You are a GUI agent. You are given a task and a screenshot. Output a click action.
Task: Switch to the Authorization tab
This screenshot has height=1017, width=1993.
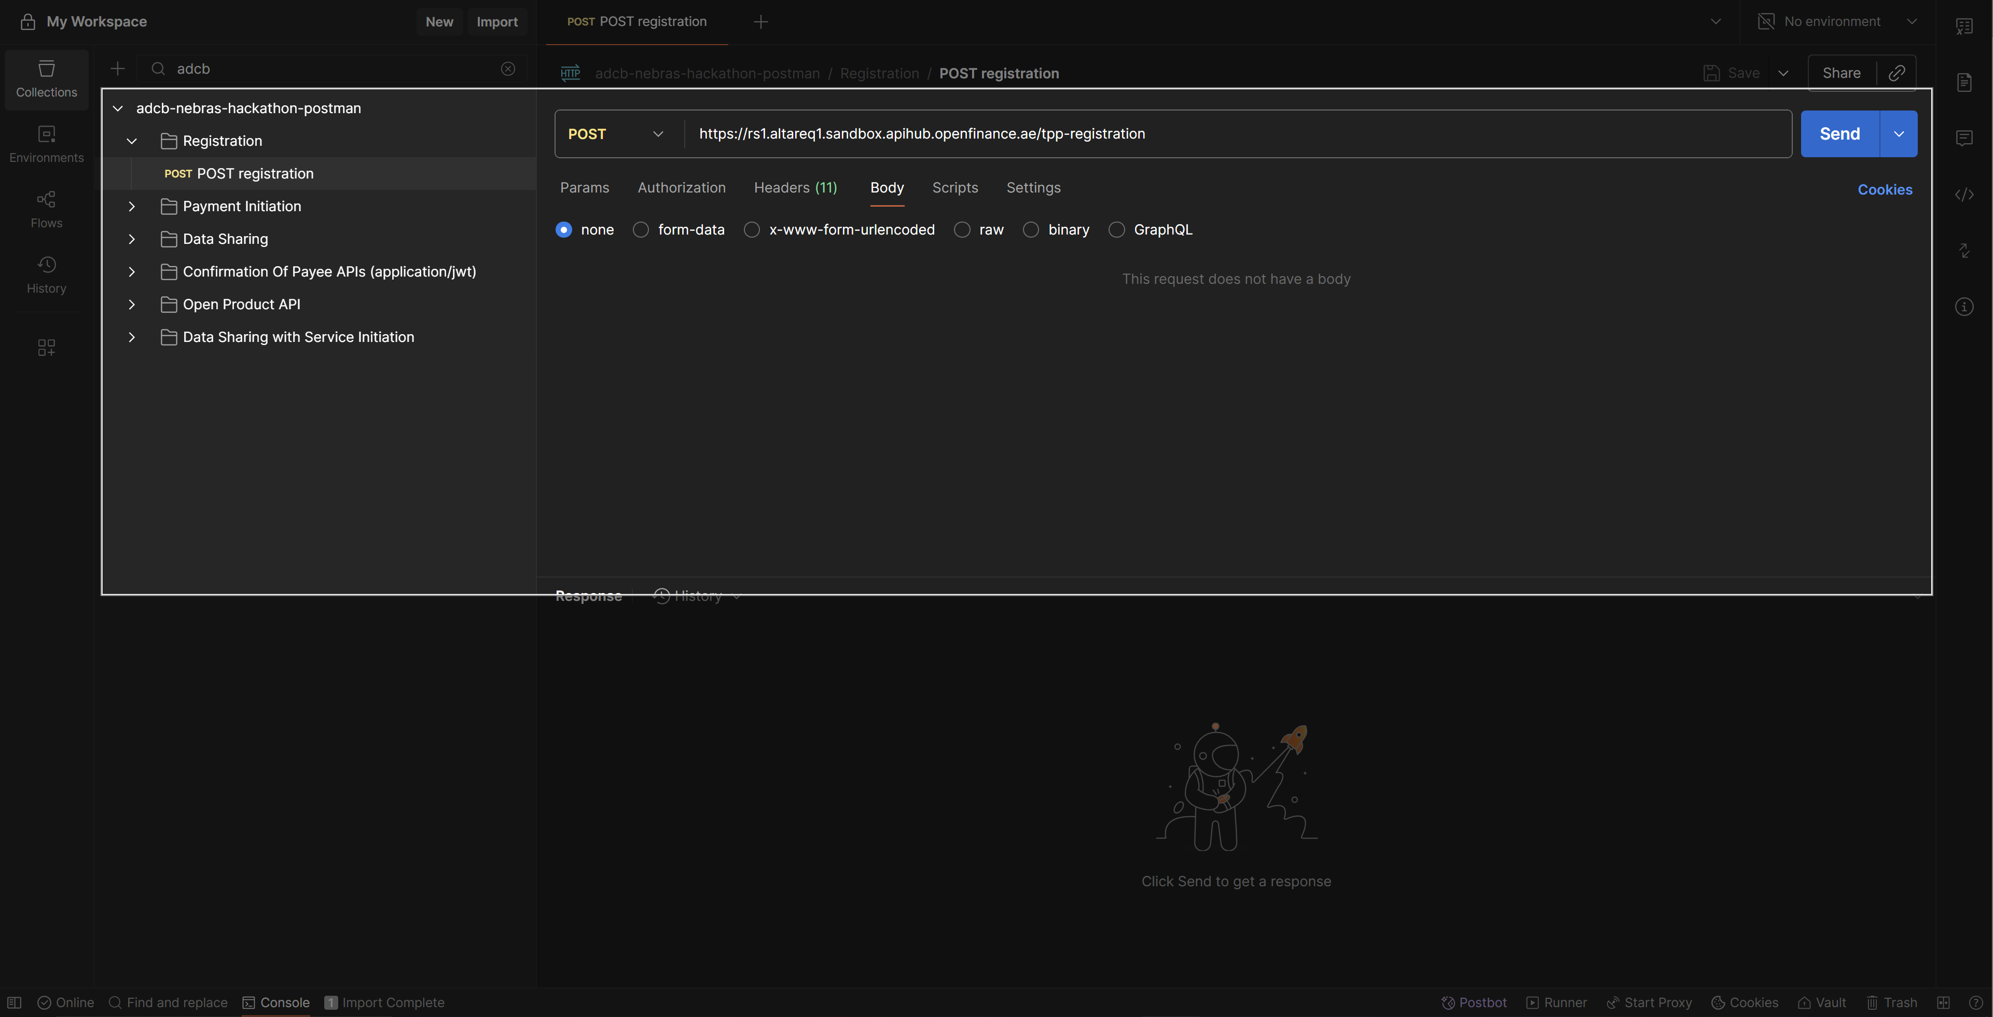[x=681, y=187]
